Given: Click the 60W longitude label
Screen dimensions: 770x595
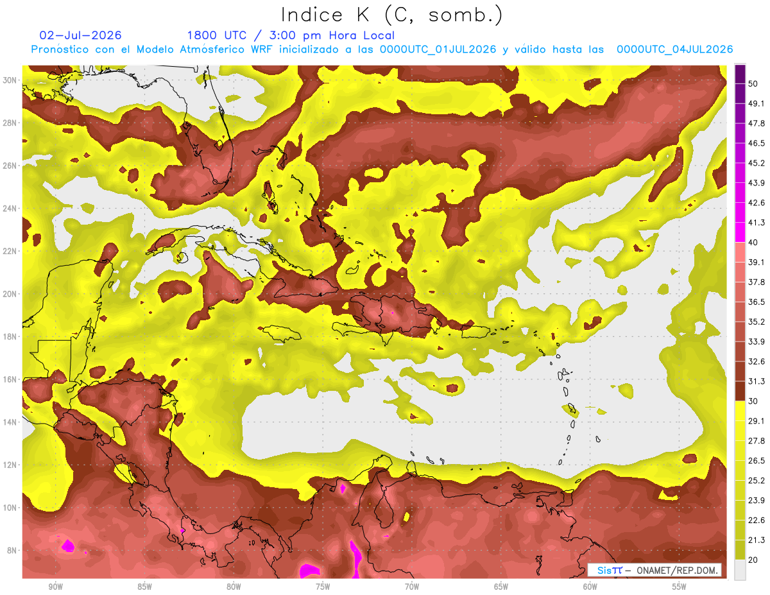Looking at the screenshot, I should click(x=590, y=587).
